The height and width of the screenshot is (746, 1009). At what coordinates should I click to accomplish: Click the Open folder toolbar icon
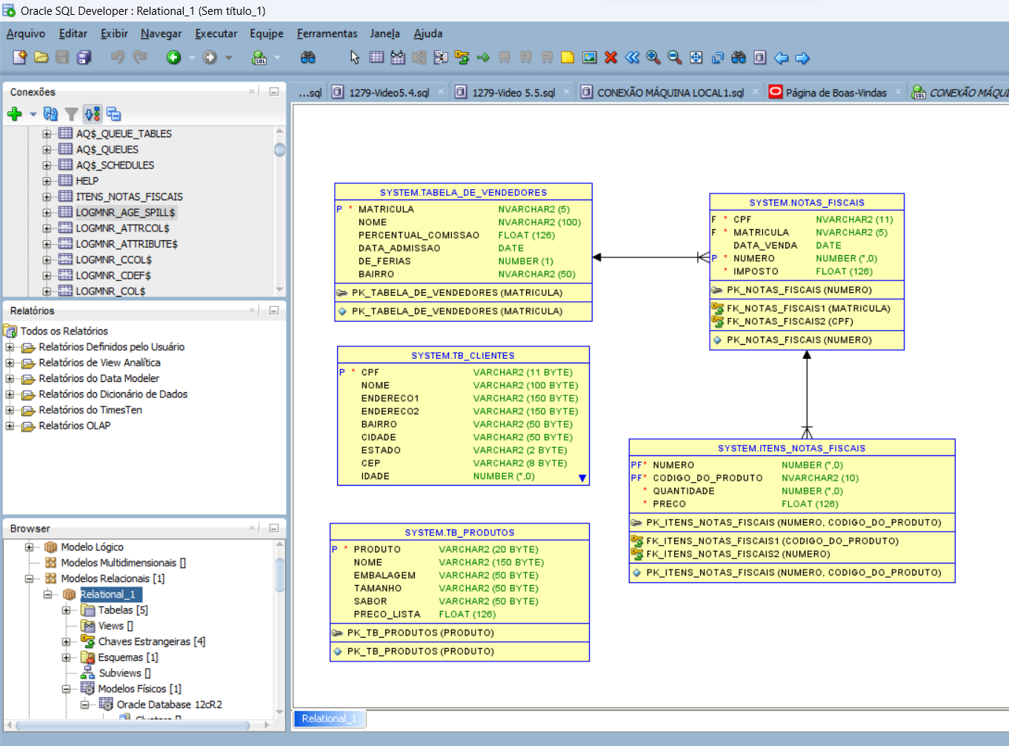pyautogui.click(x=41, y=57)
